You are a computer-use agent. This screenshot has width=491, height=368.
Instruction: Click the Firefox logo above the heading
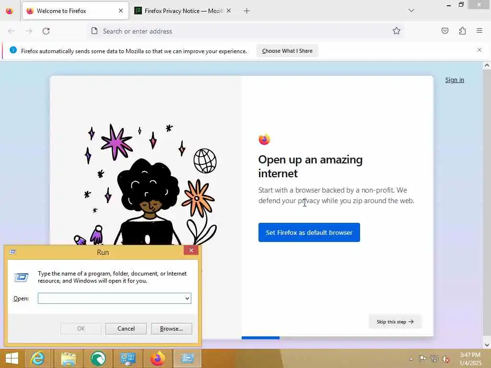click(264, 139)
